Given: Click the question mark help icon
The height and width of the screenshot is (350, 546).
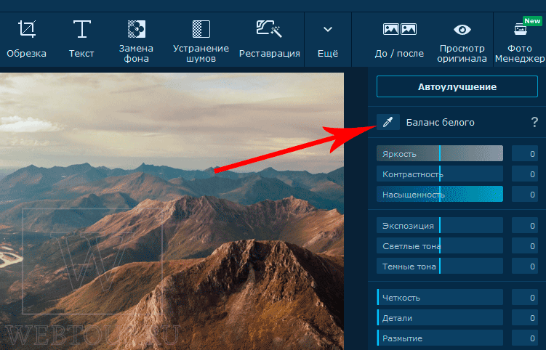Looking at the screenshot, I should tap(534, 122).
